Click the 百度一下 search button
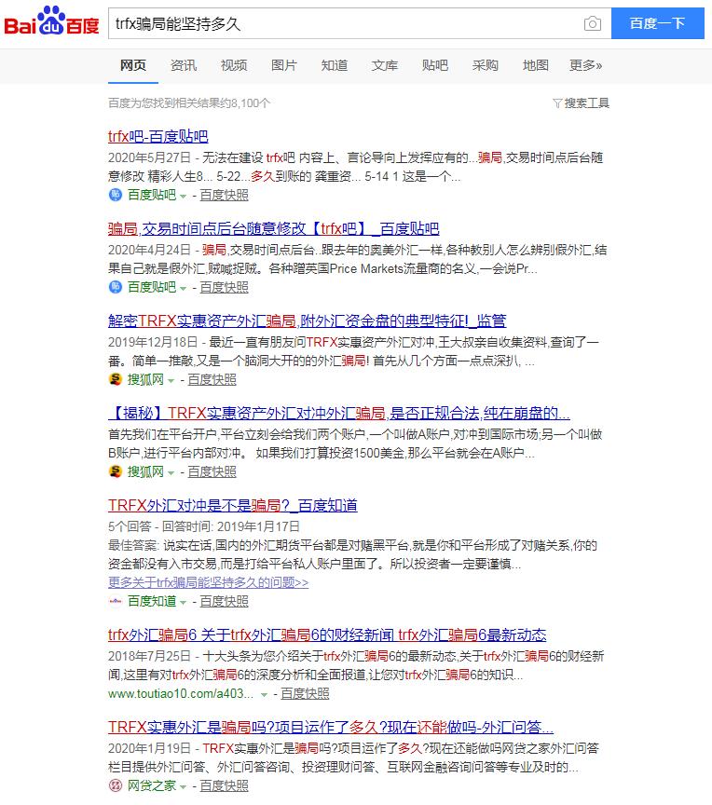The height and width of the screenshot is (805, 712). (x=658, y=23)
